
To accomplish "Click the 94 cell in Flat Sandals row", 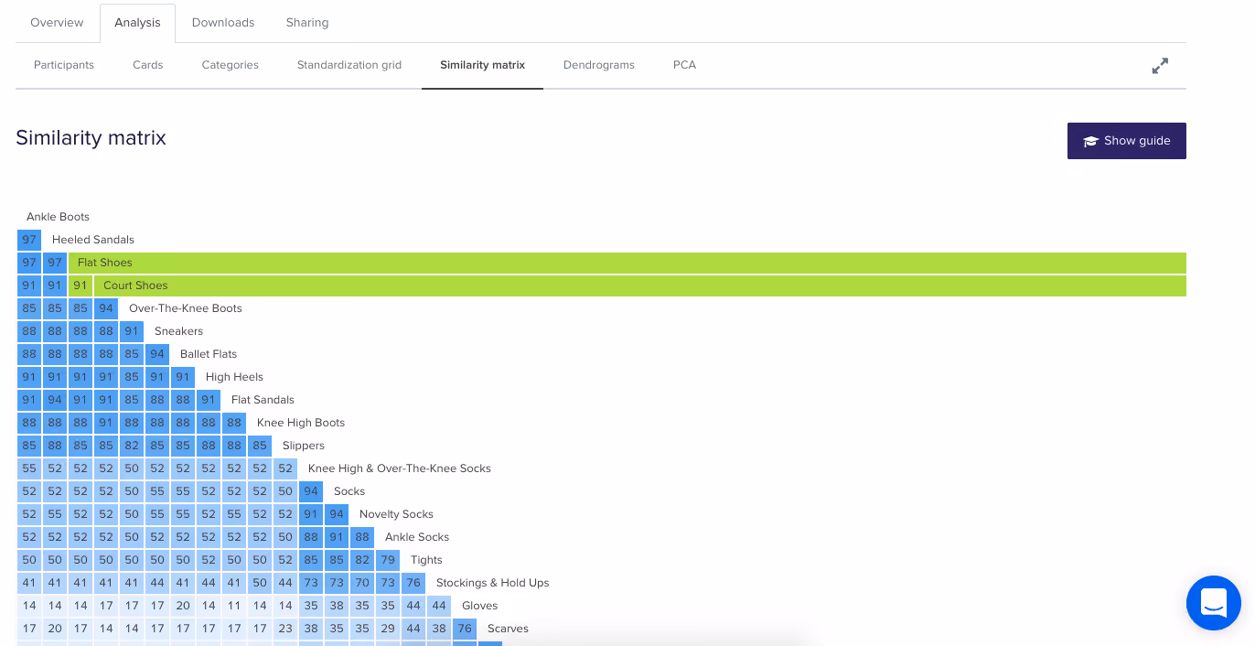I will [x=55, y=400].
